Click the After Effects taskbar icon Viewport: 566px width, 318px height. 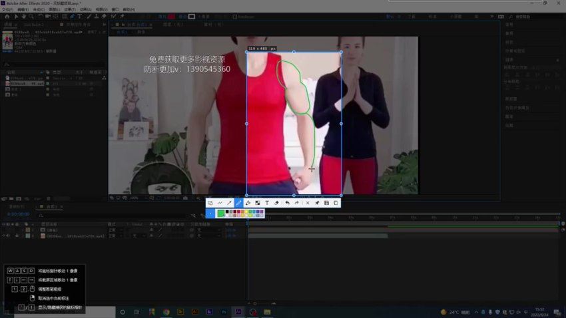238,312
